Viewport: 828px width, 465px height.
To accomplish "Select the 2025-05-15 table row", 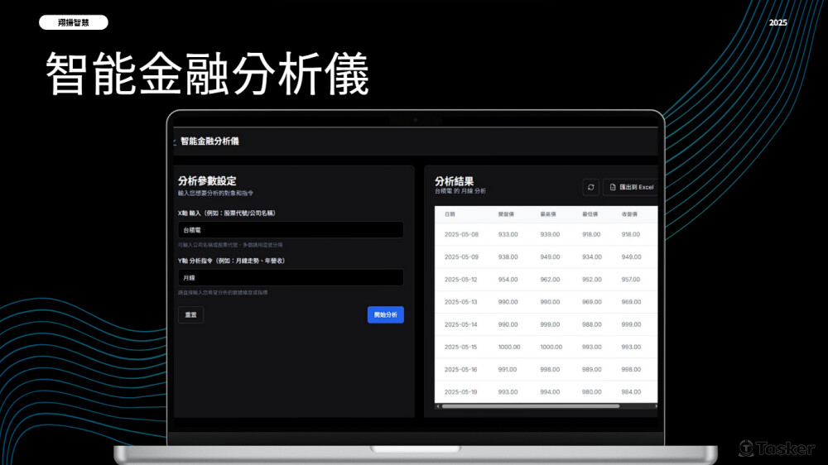I will pos(546,348).
